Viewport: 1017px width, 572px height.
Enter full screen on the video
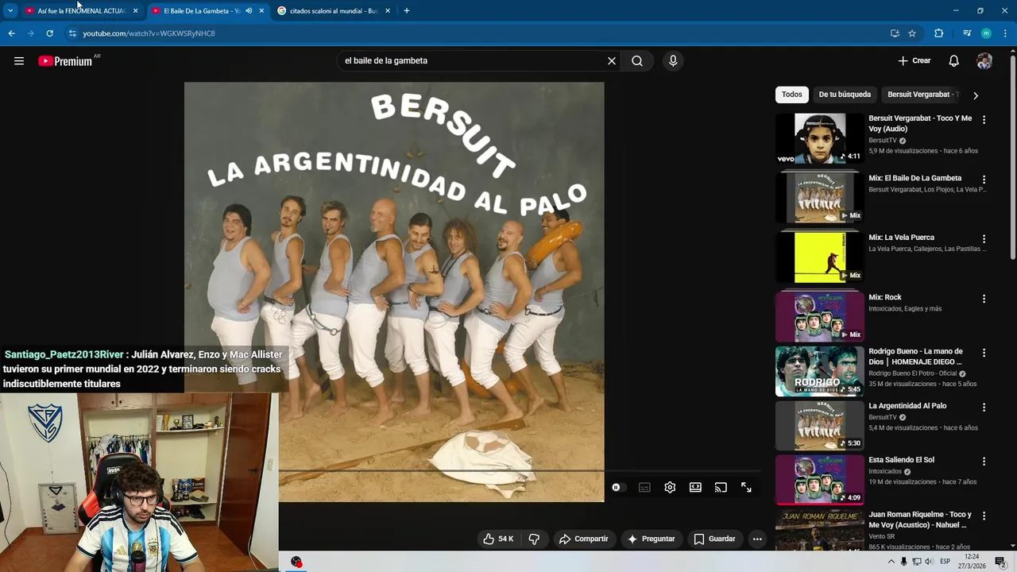click(x=746, y=488)
